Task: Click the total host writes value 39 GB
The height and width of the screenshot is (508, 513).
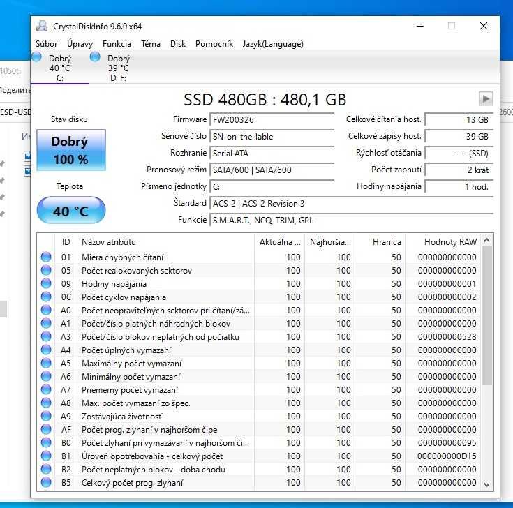Action: click(459, 136)
